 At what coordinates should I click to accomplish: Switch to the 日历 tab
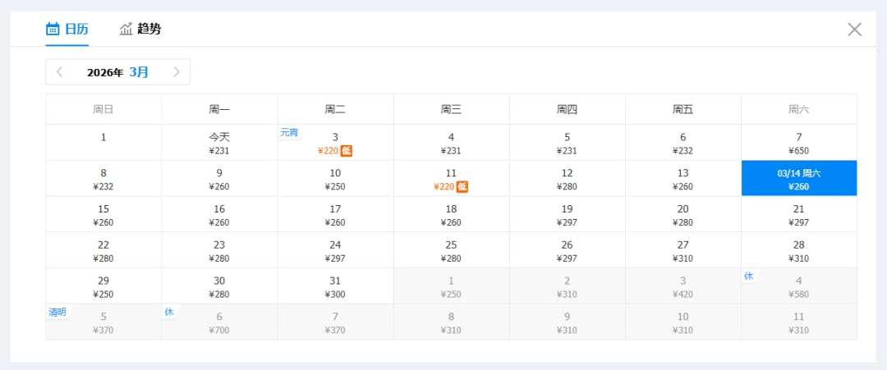coord(67,29)
